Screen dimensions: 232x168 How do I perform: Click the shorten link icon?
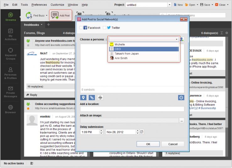pyautogui.click(x=100, y=98)
